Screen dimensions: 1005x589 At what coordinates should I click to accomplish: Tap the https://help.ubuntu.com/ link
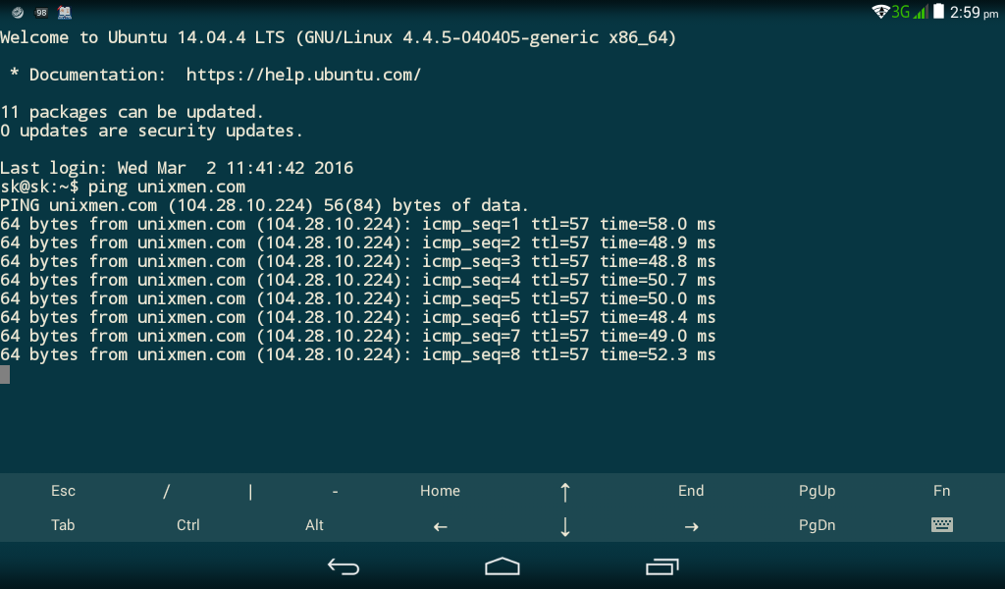(303, 75)
